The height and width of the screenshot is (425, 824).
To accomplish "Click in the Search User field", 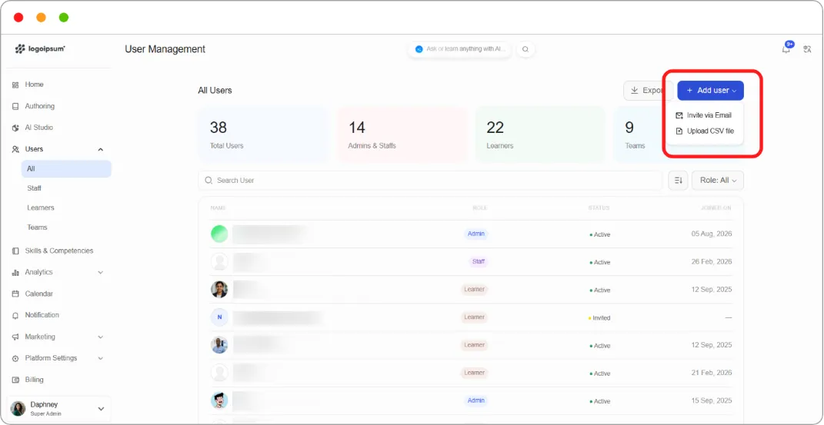I will click(x=430, y=181).
